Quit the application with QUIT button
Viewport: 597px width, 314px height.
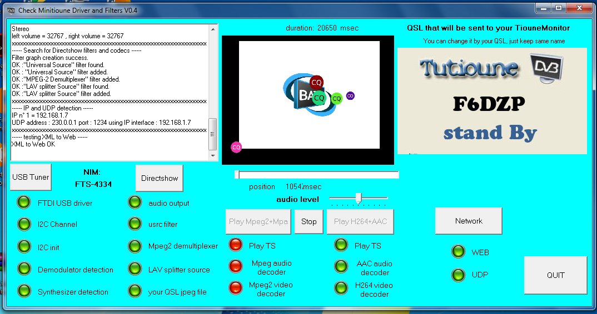click(x=555, y=275)
